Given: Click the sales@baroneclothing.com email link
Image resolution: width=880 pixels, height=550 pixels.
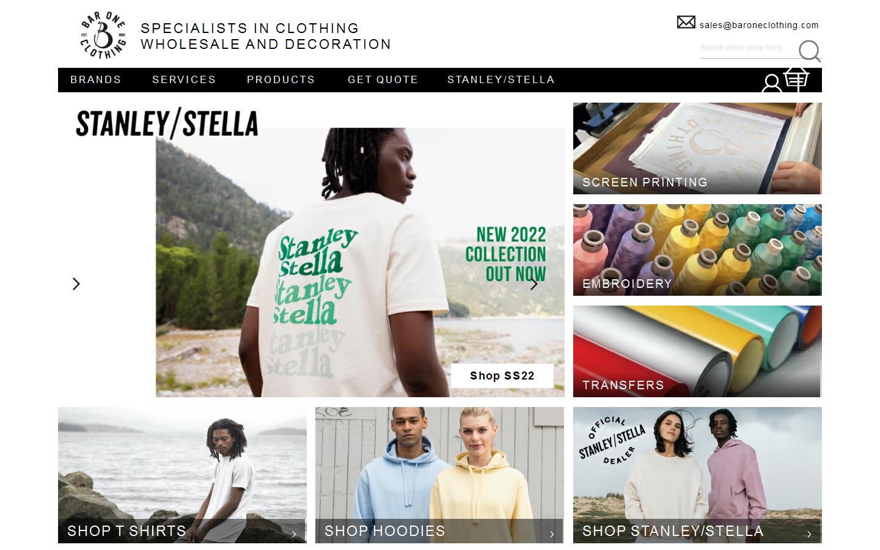Looking at the screenshot, I should coord(759,25).
